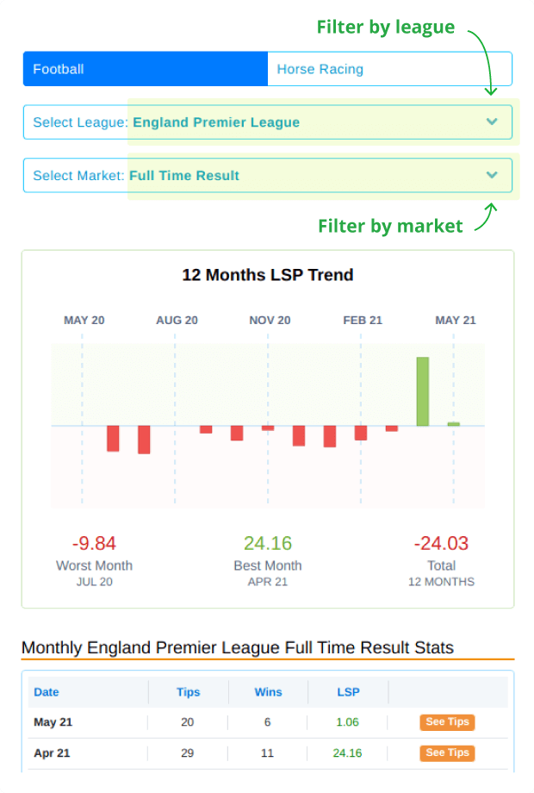Viewport: 534px width, 793px height.
Task: Click the Select League chevron arrow
Action: click(492, 122)
